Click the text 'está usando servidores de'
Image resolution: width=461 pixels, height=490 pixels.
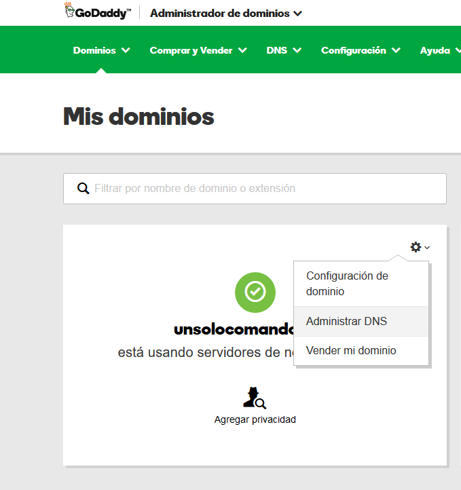coord(199,352)
